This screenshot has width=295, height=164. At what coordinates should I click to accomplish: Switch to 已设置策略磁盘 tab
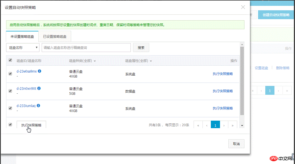[x=55, y=36]
